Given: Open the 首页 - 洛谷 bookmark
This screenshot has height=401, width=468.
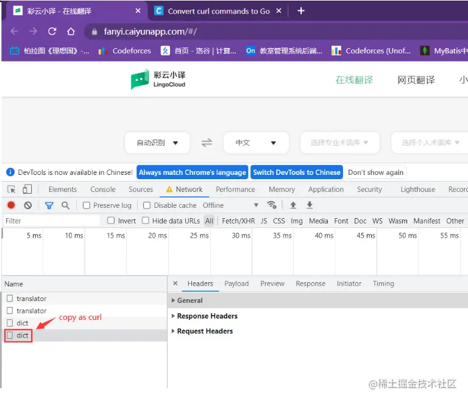Looking at the screenshot, I should pos(199,51).
